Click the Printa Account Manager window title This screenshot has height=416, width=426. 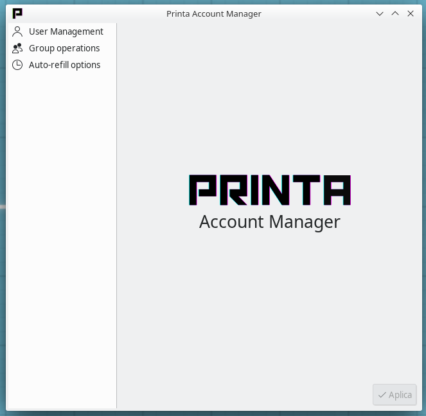coord(213,13)
